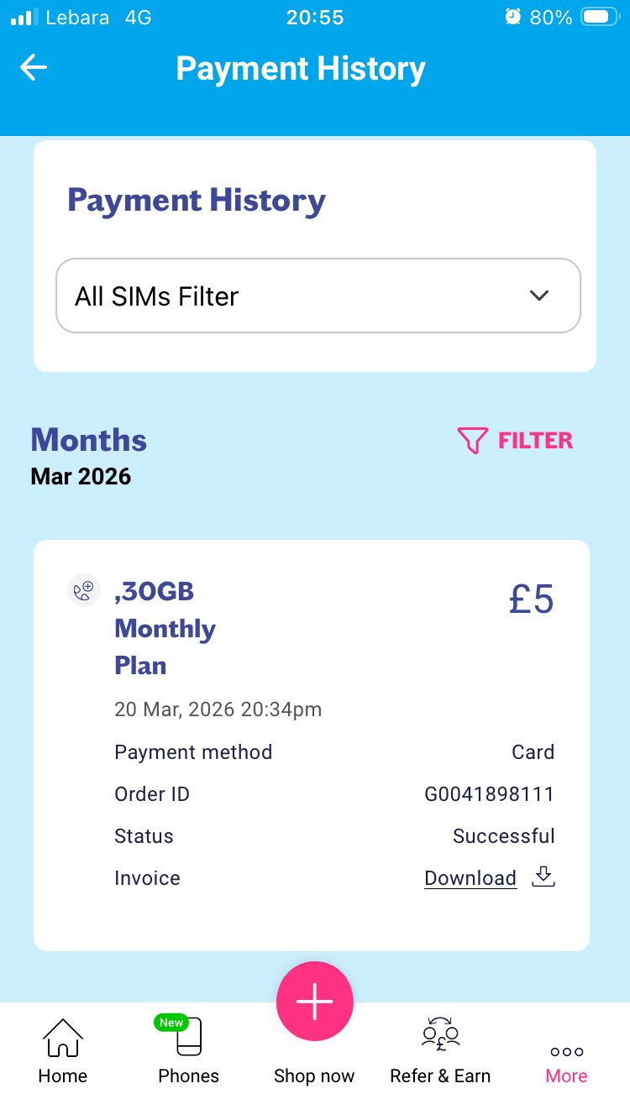This screenshot has height=1120, width=630.
Task: Click the FILTER text label
Action: (x=535, y=441)
